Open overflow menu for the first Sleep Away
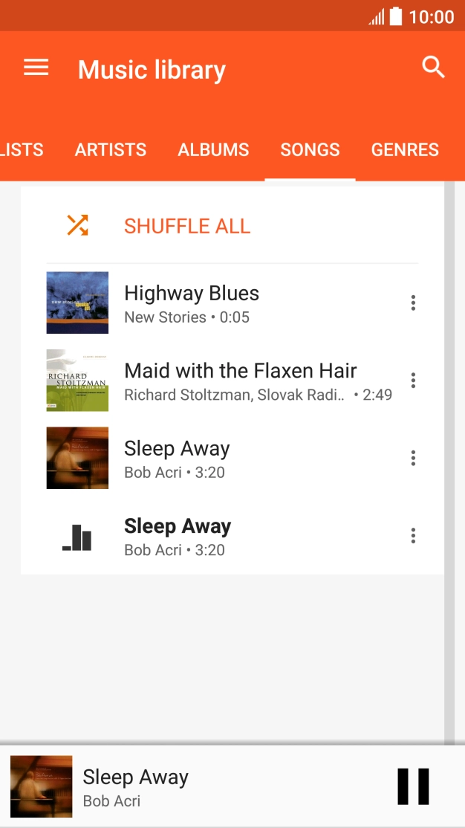The image size is (465, 828). tap(413, 458)
